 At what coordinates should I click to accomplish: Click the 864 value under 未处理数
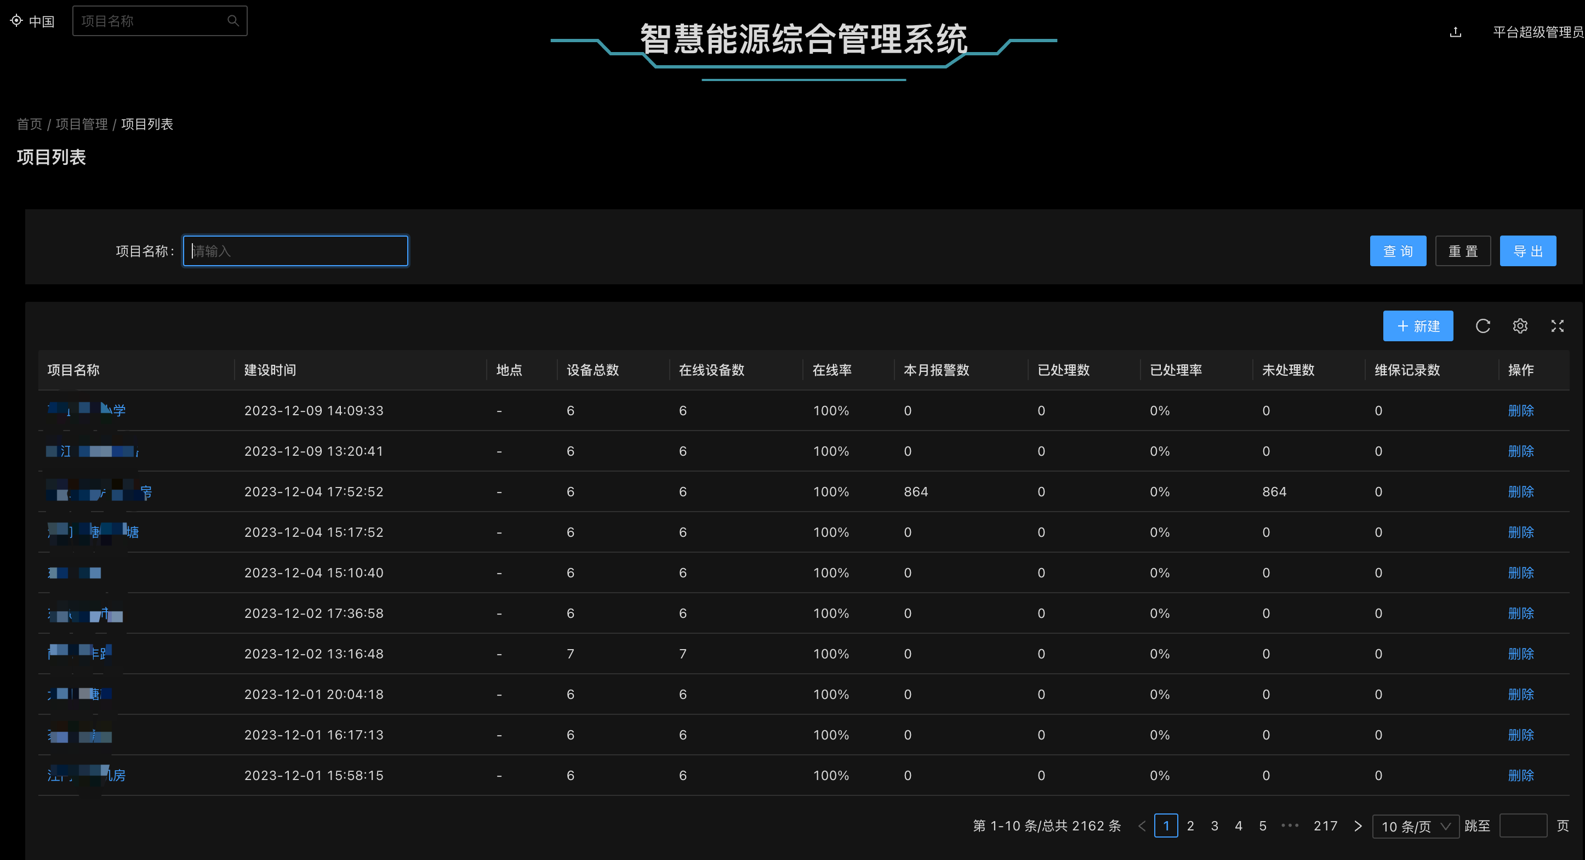(x=1274, y=491)
